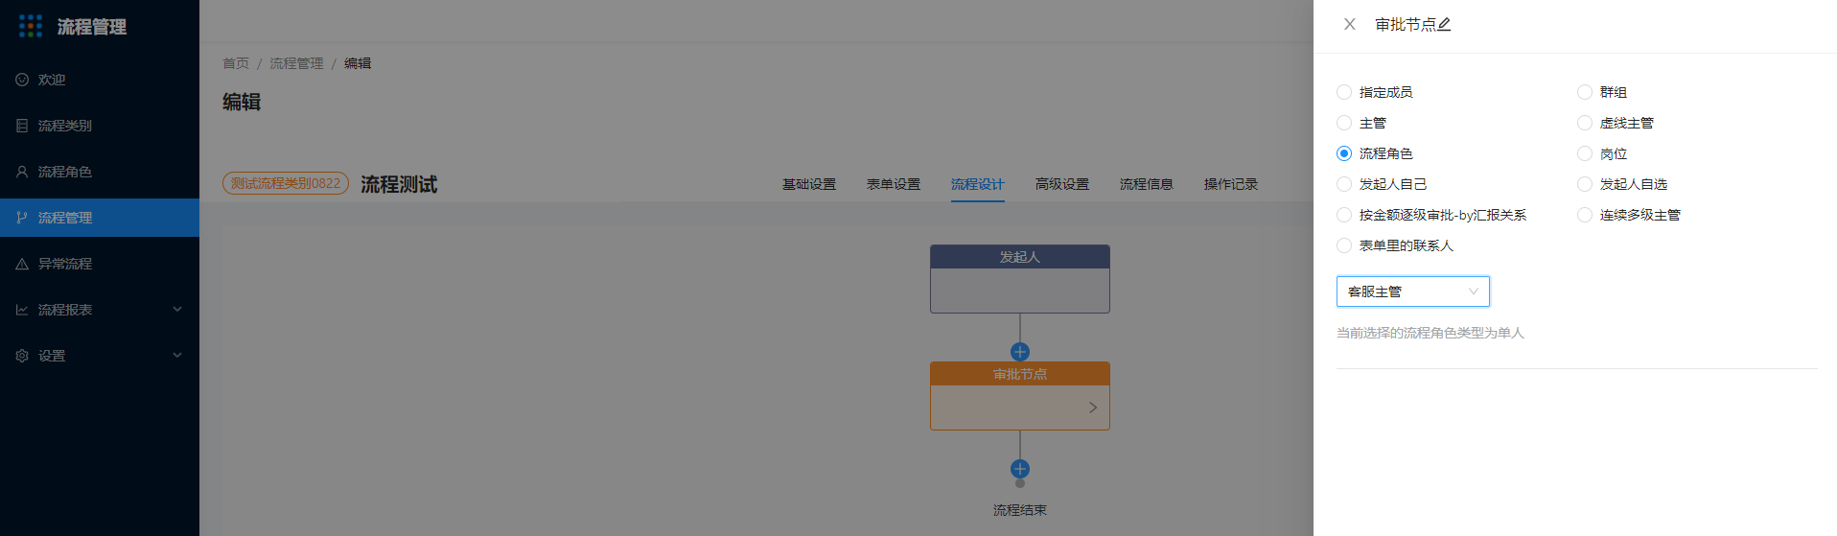Switch to the 流程信息 tab

point(1147,184)
